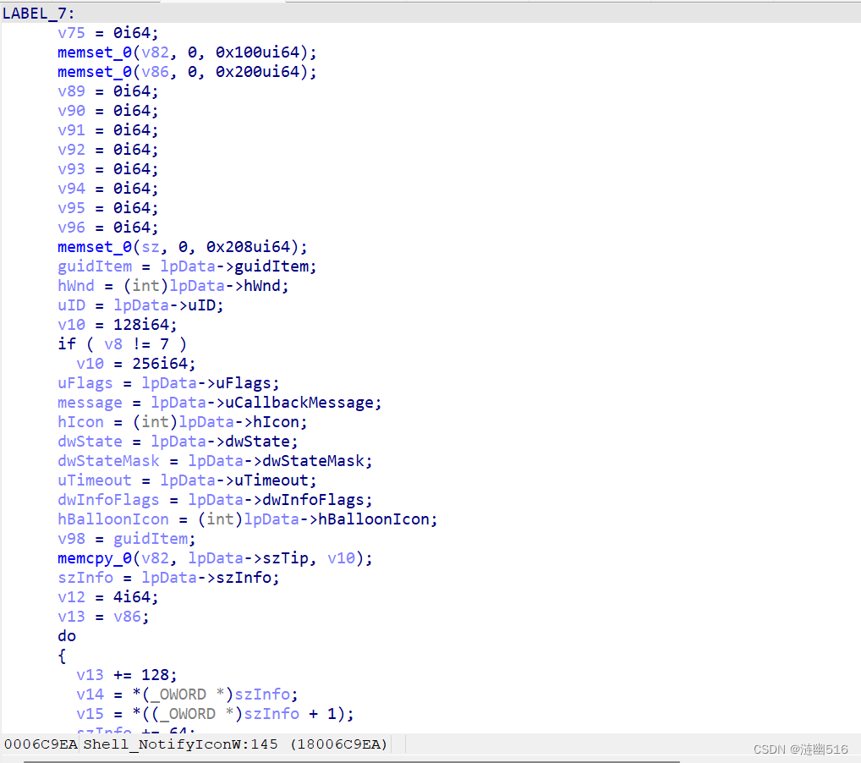The height and width of the screenshot is (763, 861).
Task: Click the v15 _OWORD szInfo + 1 assignment
Action: [x=215, y=715]
